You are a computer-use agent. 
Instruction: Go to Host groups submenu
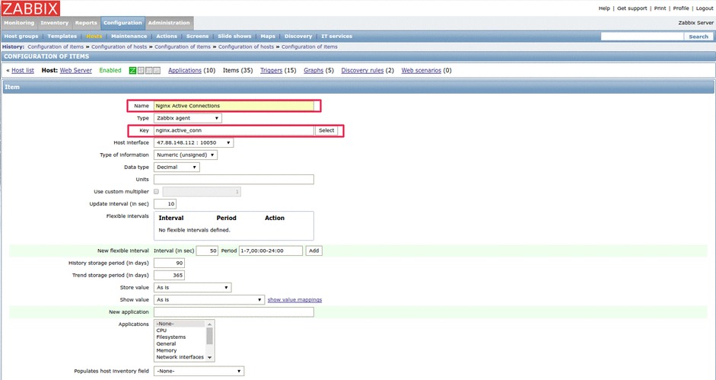pyautogui.click(x=21, y=36)
